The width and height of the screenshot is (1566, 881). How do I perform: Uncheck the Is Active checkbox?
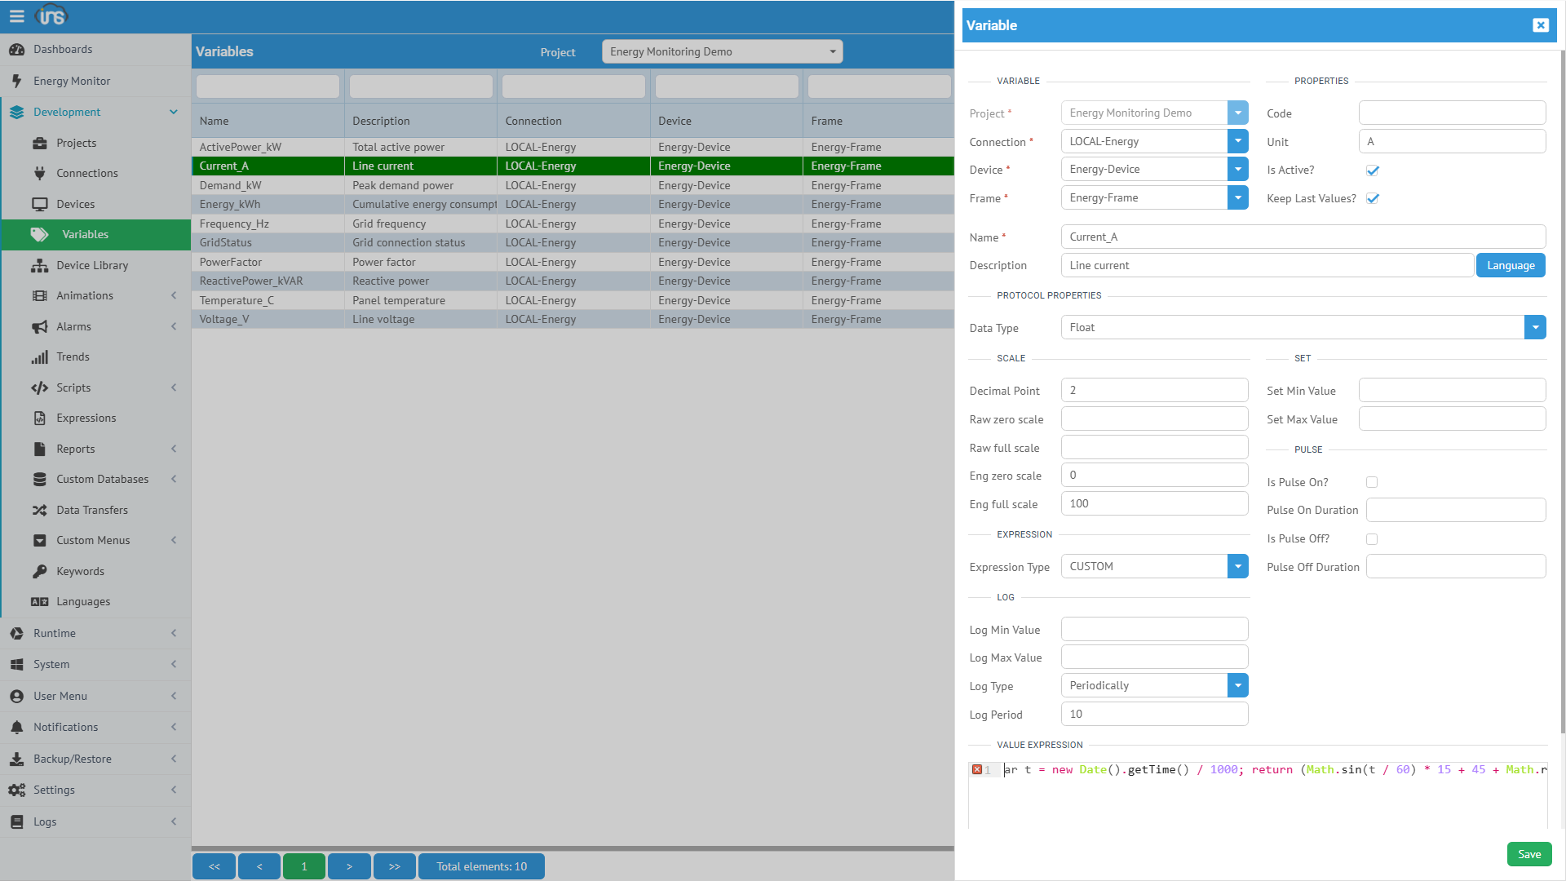[1373, 170]
